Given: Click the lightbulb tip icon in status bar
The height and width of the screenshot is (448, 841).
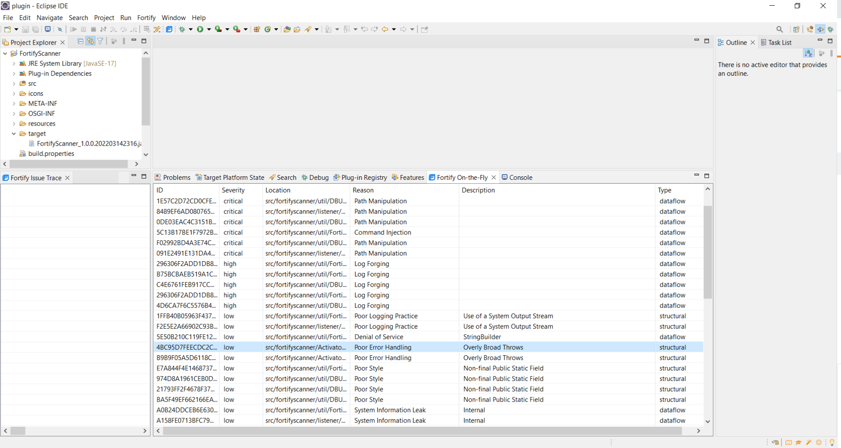Looking at the screenshot, I should click(x=832, y=442).
